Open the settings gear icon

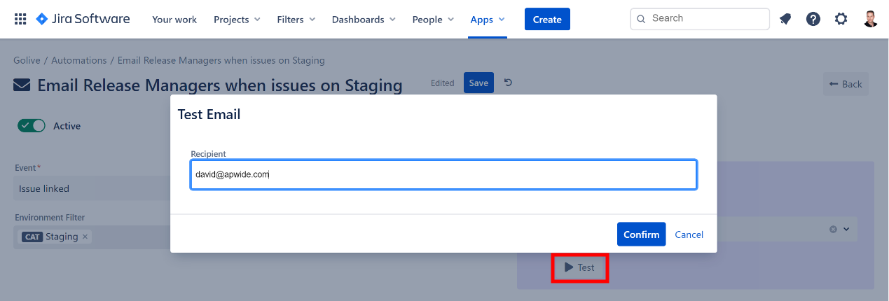coord(841,19)
